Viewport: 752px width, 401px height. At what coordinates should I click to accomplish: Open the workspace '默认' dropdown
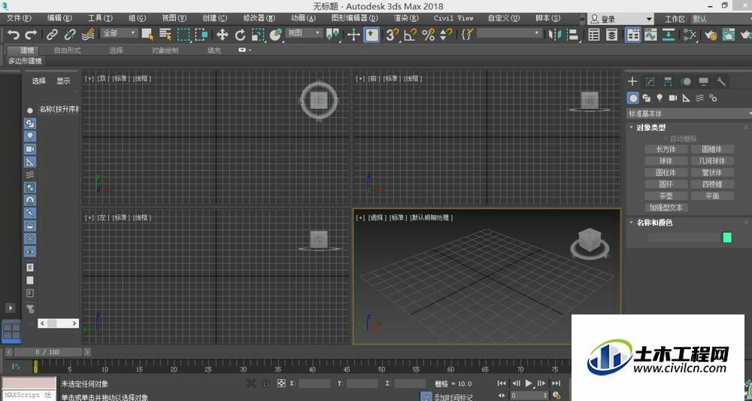point(720,20)
